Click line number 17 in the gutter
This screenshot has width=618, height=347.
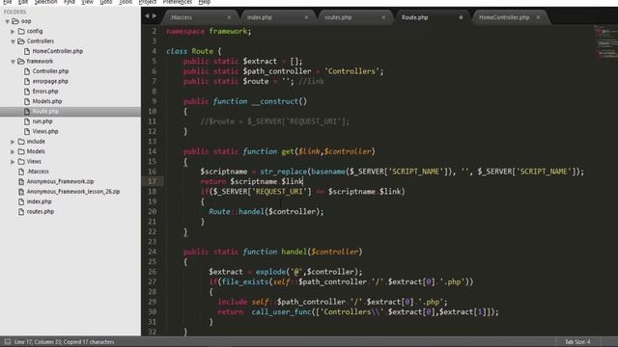(x=153, y=181)
